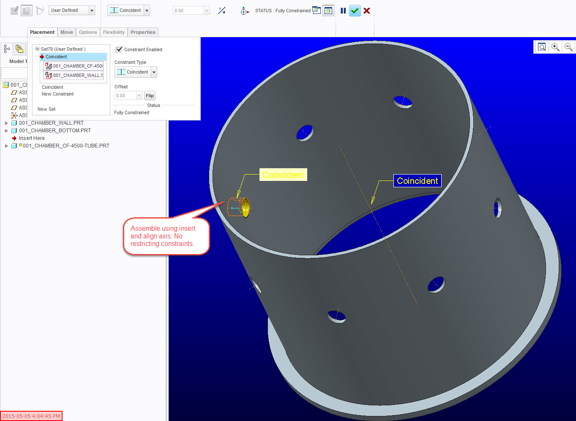This screenshot has height=421, width=576.
Task: Click the assembly coordinate system icon
Action: 14,115
